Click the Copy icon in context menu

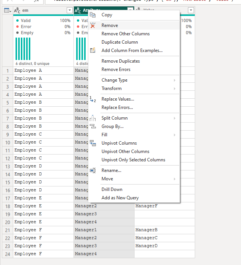(92, 15)
